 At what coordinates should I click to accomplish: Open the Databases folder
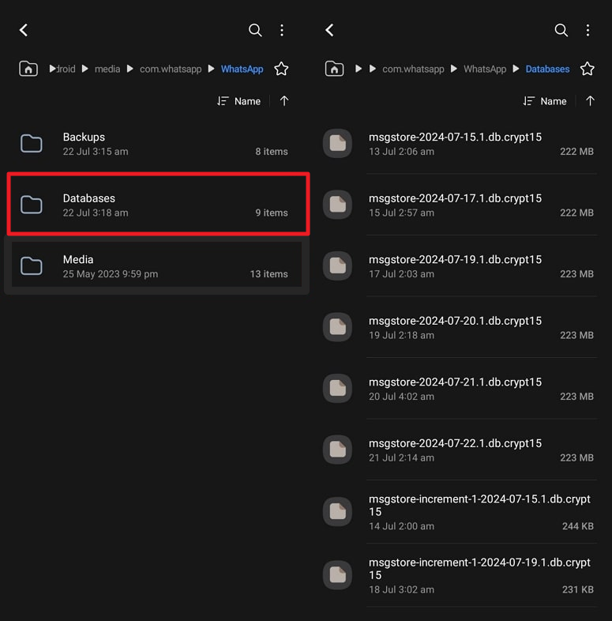[158, 205]
